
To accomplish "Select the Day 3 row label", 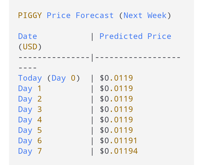I will pyautogui.click(x=30, y=109).
